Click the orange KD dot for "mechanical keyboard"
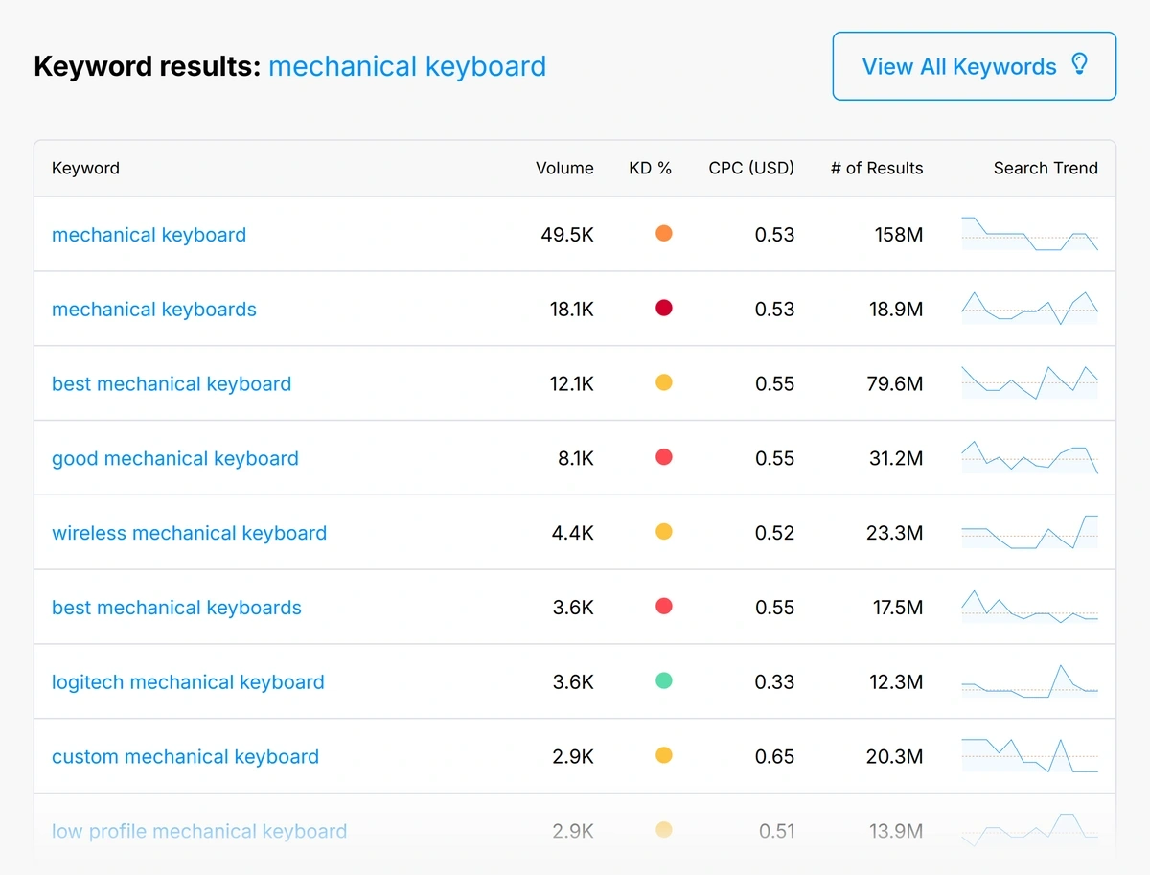 point(663,234)
